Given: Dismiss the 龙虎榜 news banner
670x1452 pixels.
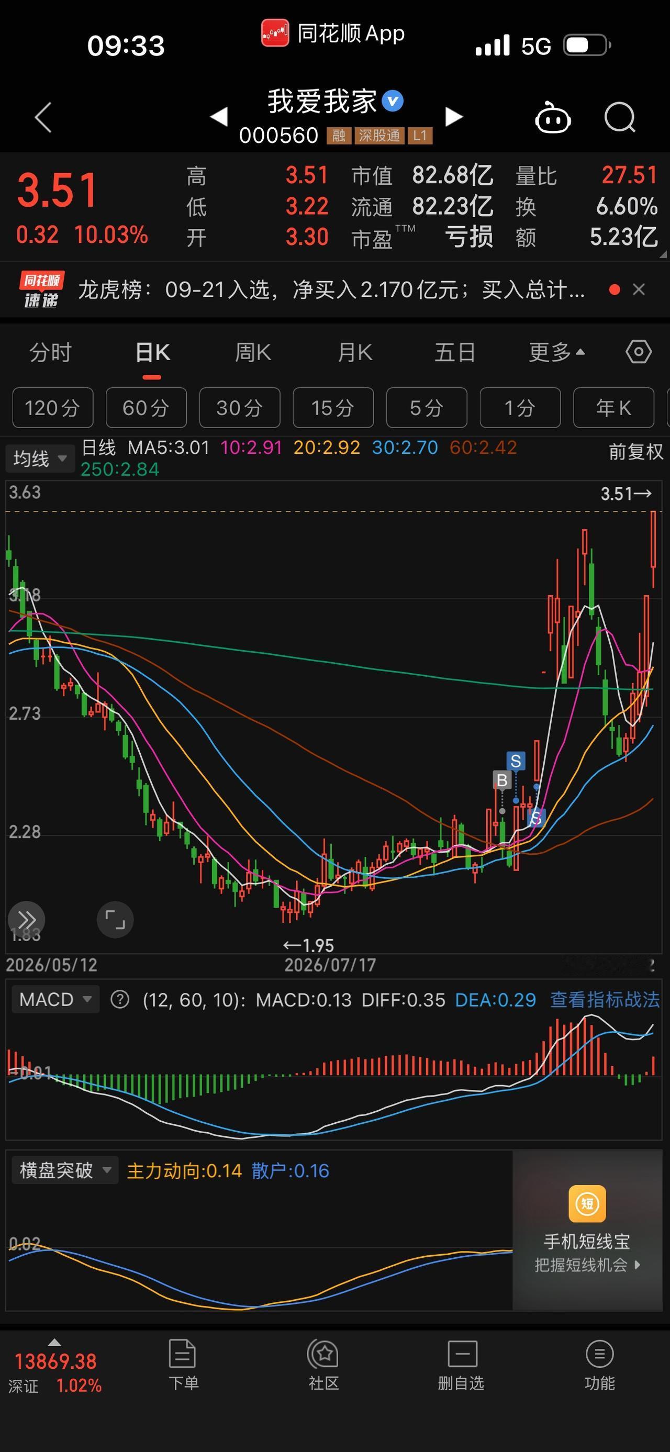Looking at the screenshot, I should [x=639, y=290].
